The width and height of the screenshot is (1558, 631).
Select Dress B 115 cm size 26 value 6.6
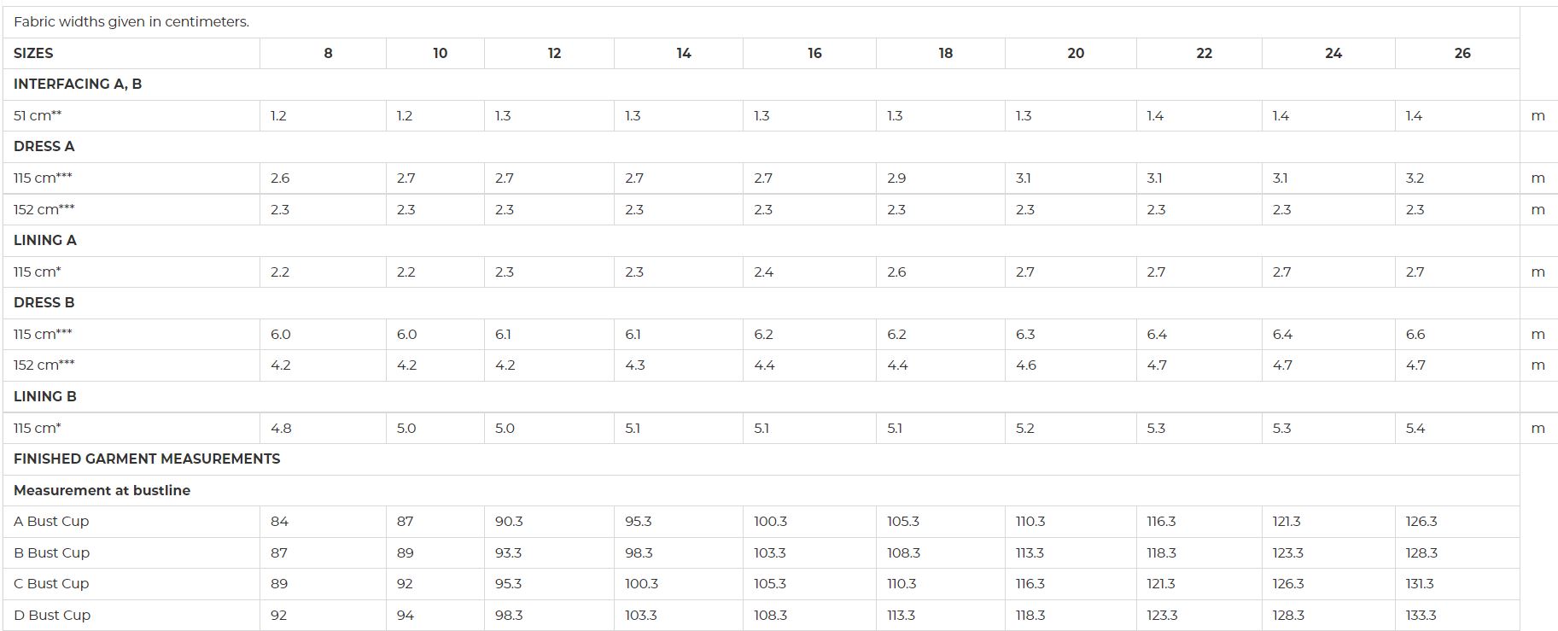tap(1415, 334)
